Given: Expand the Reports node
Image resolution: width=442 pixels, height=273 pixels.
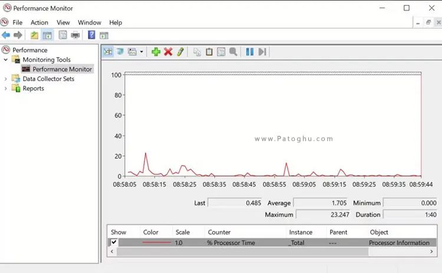Looking at the screenshot, I should coord(6,88).
